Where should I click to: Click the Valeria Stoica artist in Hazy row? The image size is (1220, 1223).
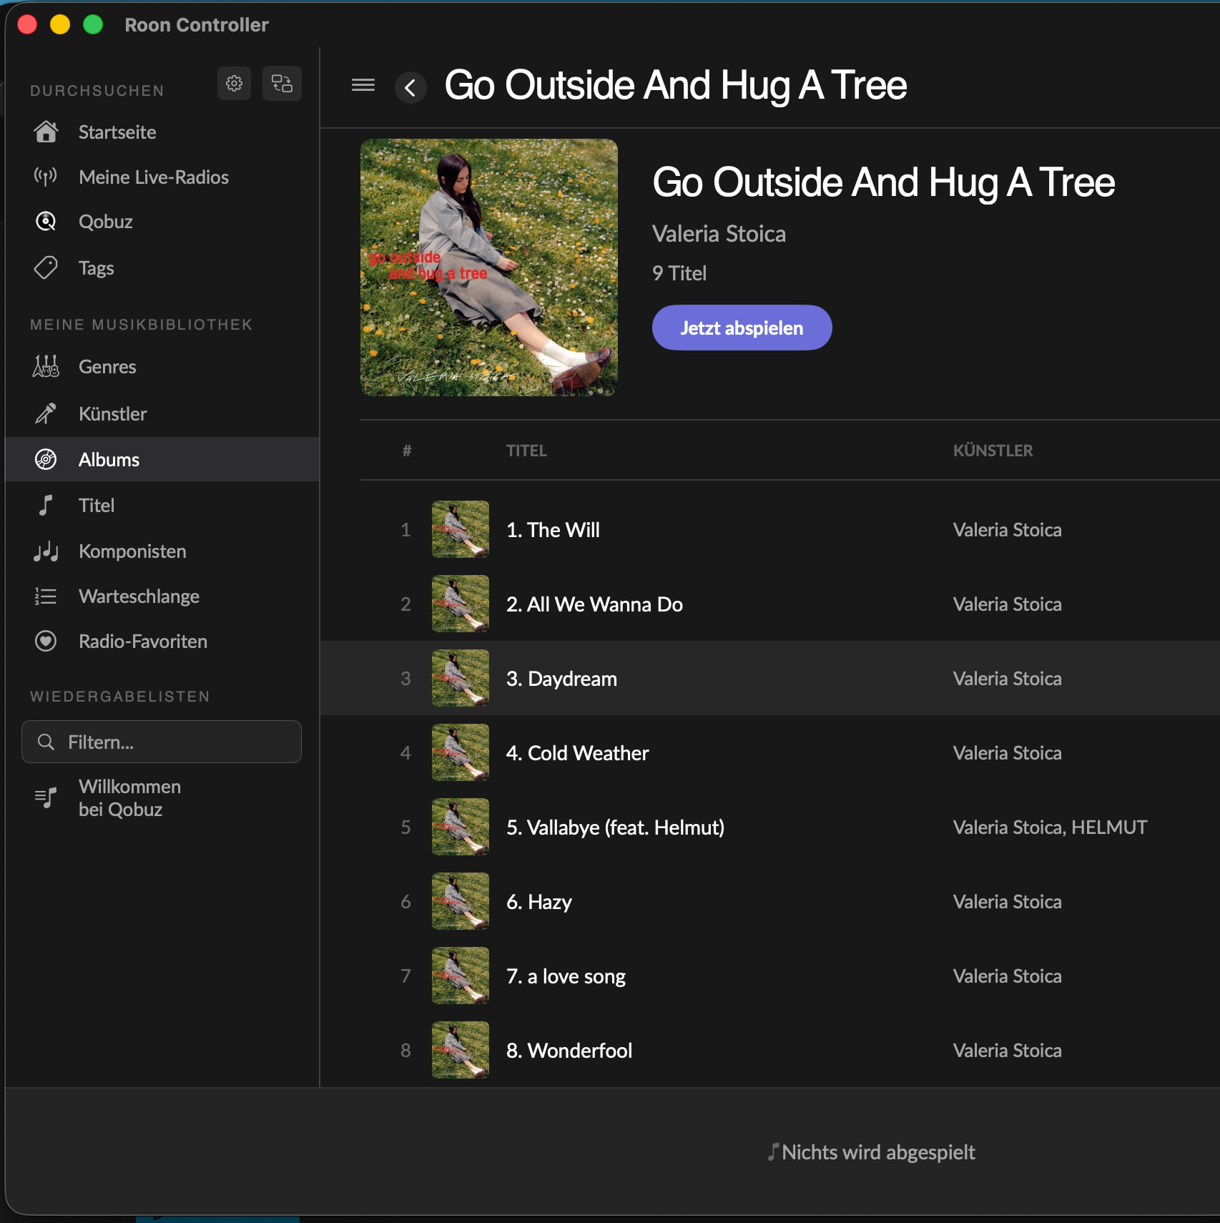point(1007,901)
